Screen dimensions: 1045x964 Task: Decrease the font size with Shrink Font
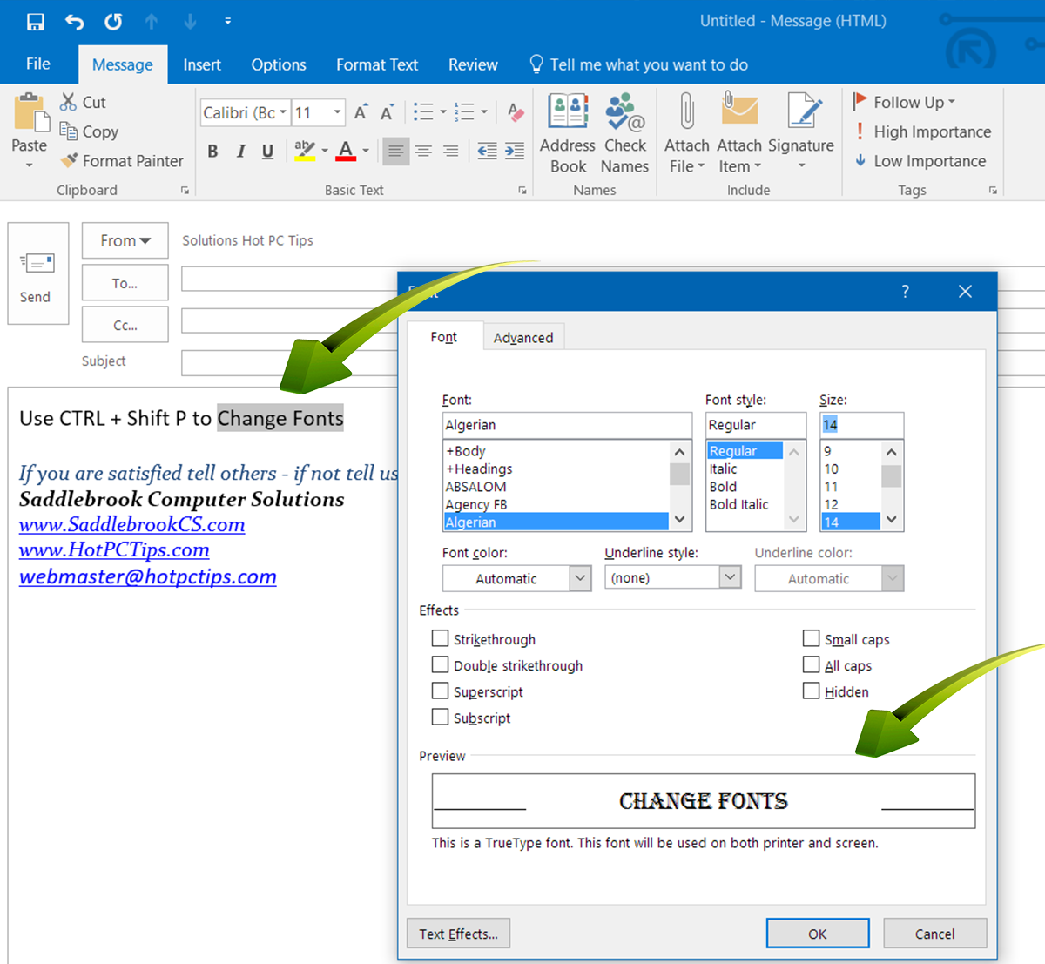click(x=387, y=112)
